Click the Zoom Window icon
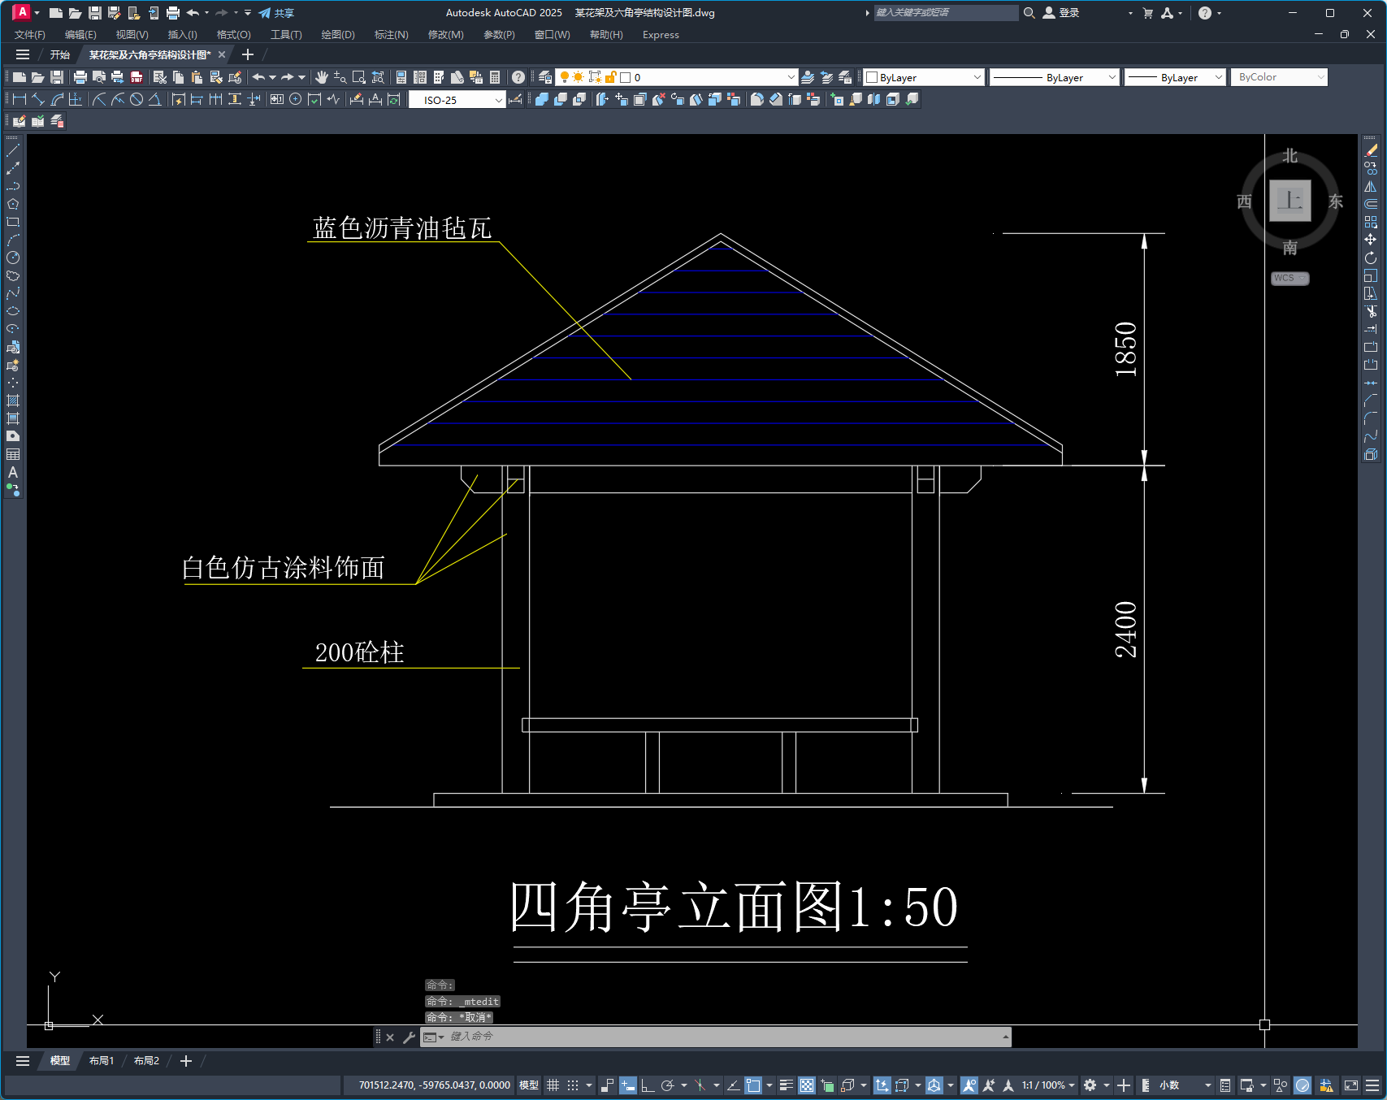The width and height of the screenshot is (1387, 1100). pyautogui.click(x=359, y=77)
